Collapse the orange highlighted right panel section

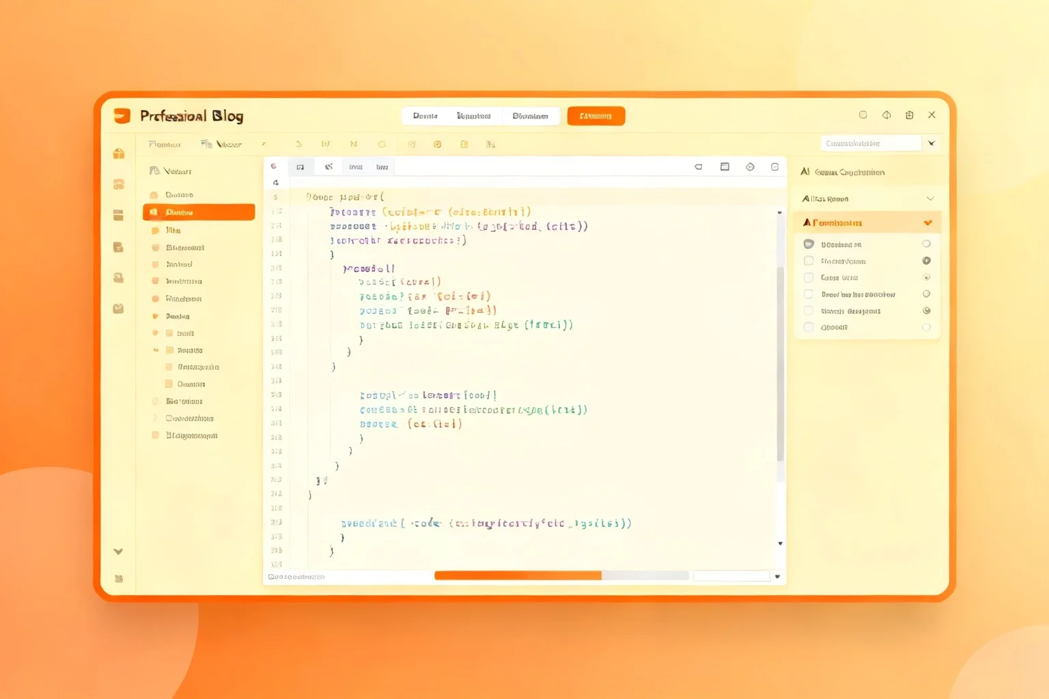click(927, 223)
